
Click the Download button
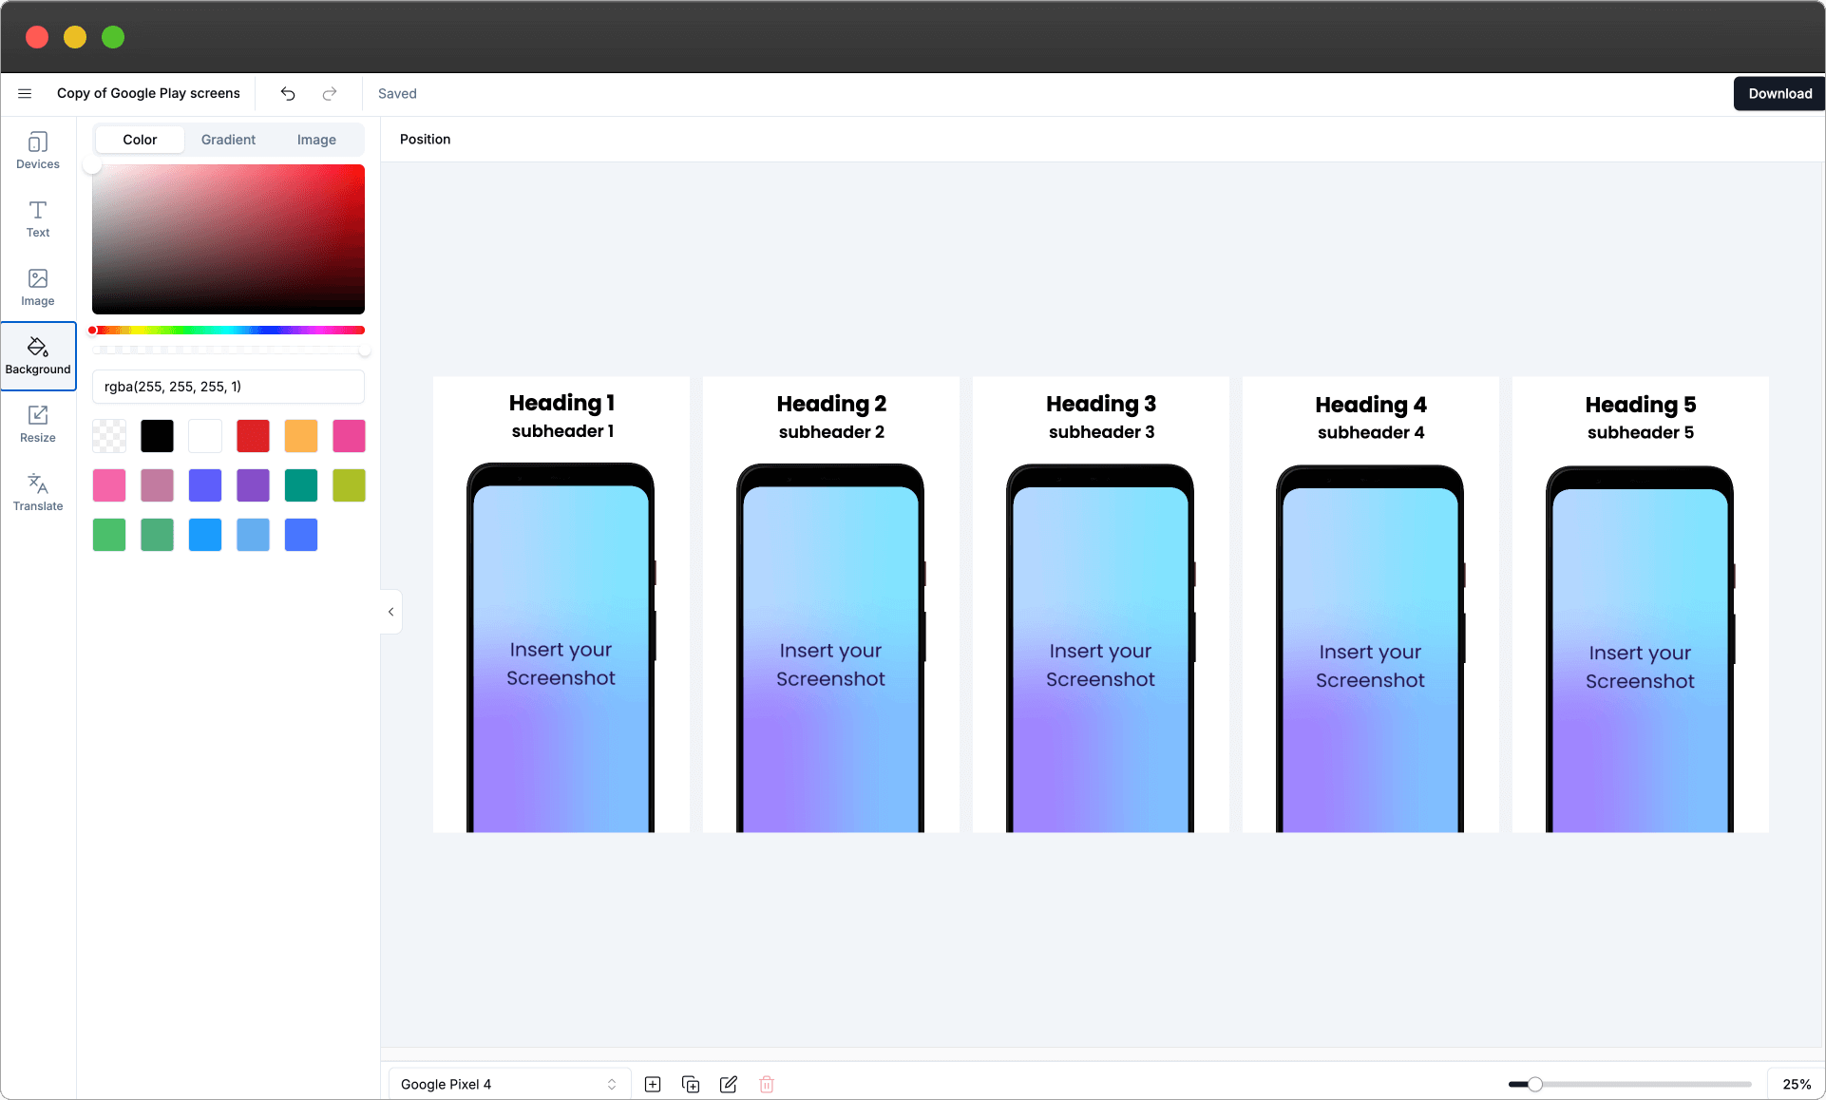point(1779,93)
